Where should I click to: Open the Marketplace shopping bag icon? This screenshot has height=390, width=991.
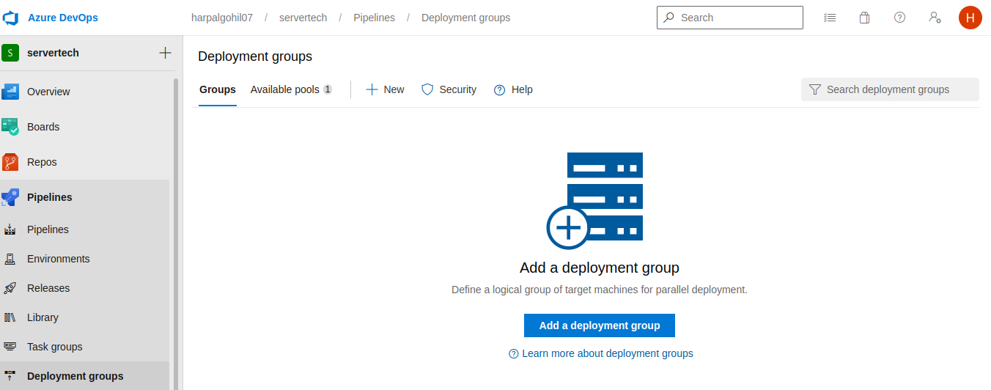865,18
